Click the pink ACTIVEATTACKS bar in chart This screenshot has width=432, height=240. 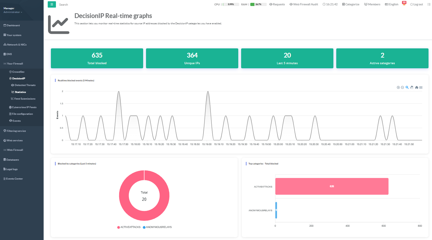coord(332,186)
